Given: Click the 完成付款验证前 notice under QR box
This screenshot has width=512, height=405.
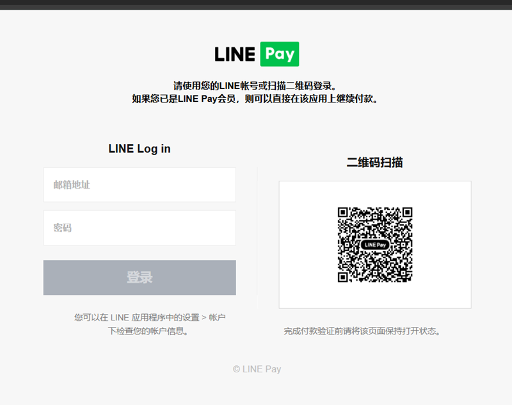Looking at the screenshot, I should (x=363, y=331).
